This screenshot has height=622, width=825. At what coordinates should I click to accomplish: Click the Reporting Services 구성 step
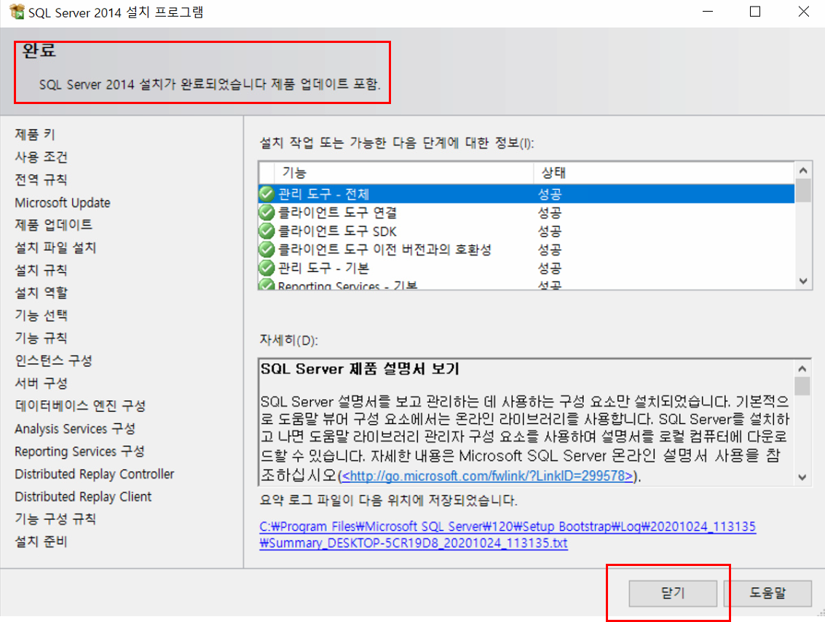[79, 451]
